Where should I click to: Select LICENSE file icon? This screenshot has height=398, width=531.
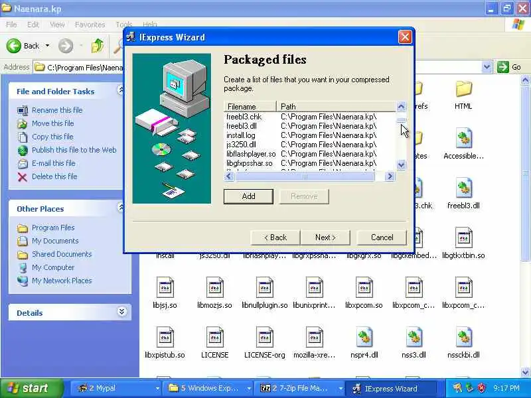pos(214,337)
